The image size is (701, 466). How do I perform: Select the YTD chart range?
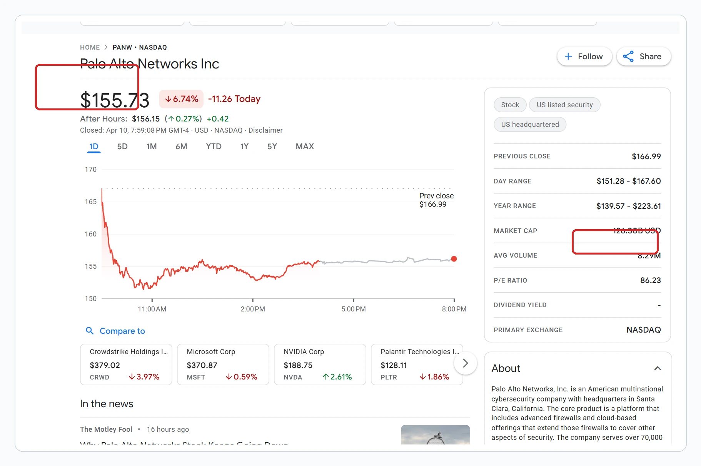pos(213,146)
